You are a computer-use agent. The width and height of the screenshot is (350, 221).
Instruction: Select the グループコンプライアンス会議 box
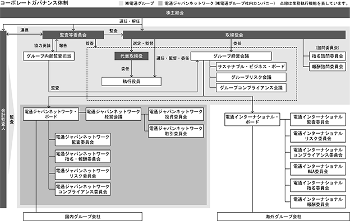[251, 88]
